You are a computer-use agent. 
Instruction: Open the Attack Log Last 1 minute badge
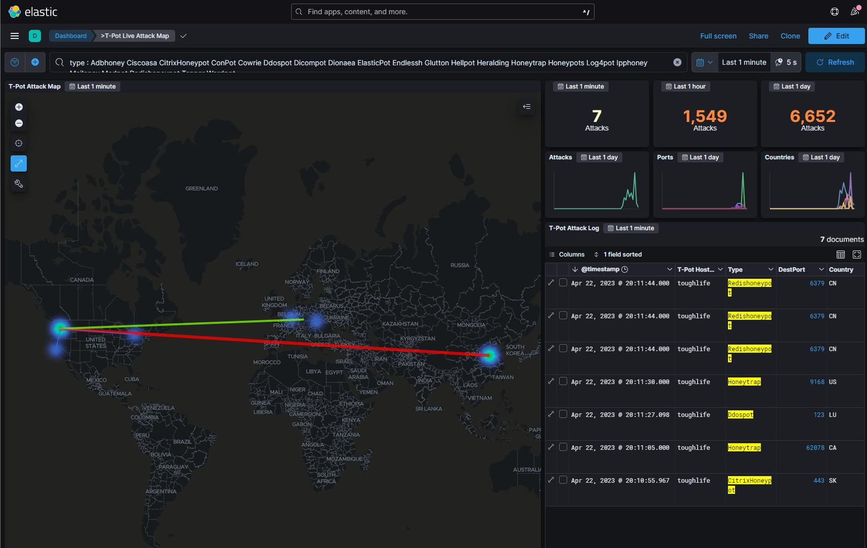[x=631, y=228]
